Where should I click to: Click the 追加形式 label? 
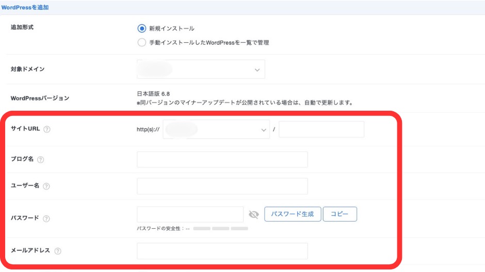point(22,27)
